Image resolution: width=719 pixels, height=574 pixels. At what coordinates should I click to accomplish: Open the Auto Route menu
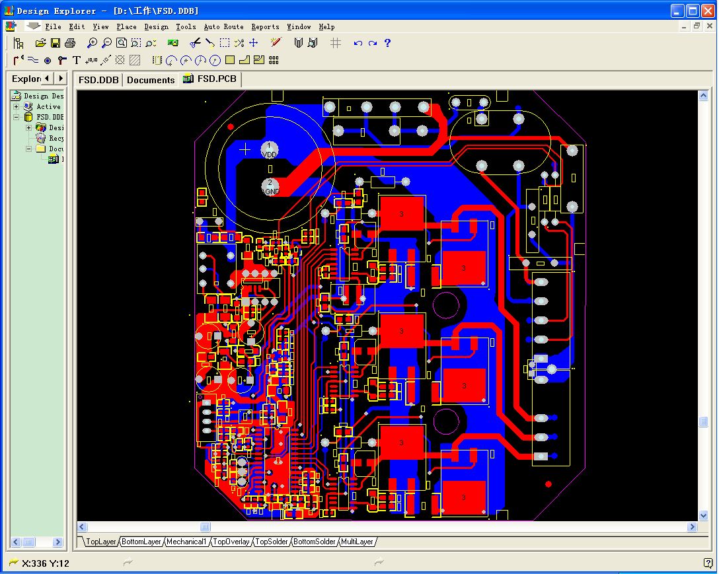[223, 26]
